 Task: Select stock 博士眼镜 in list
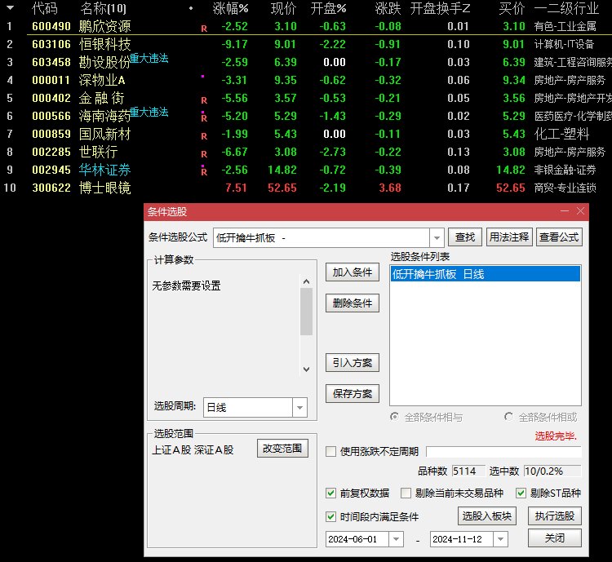(x=104, y=188)
